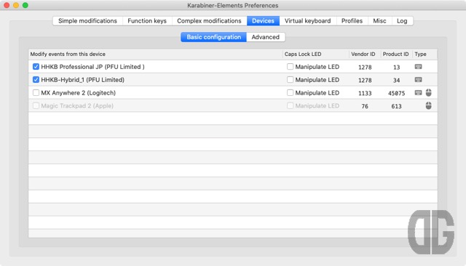Select 'HHKB Professional JP (PFU Limited )' text
Screen dimensions: 466x266
pyautogui.click(x=92, y=67)
